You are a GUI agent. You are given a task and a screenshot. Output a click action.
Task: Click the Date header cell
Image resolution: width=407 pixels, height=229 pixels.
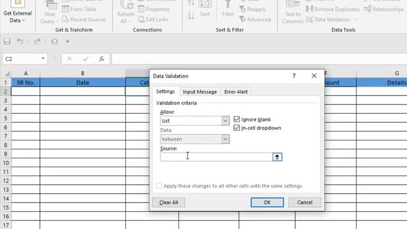83,83
